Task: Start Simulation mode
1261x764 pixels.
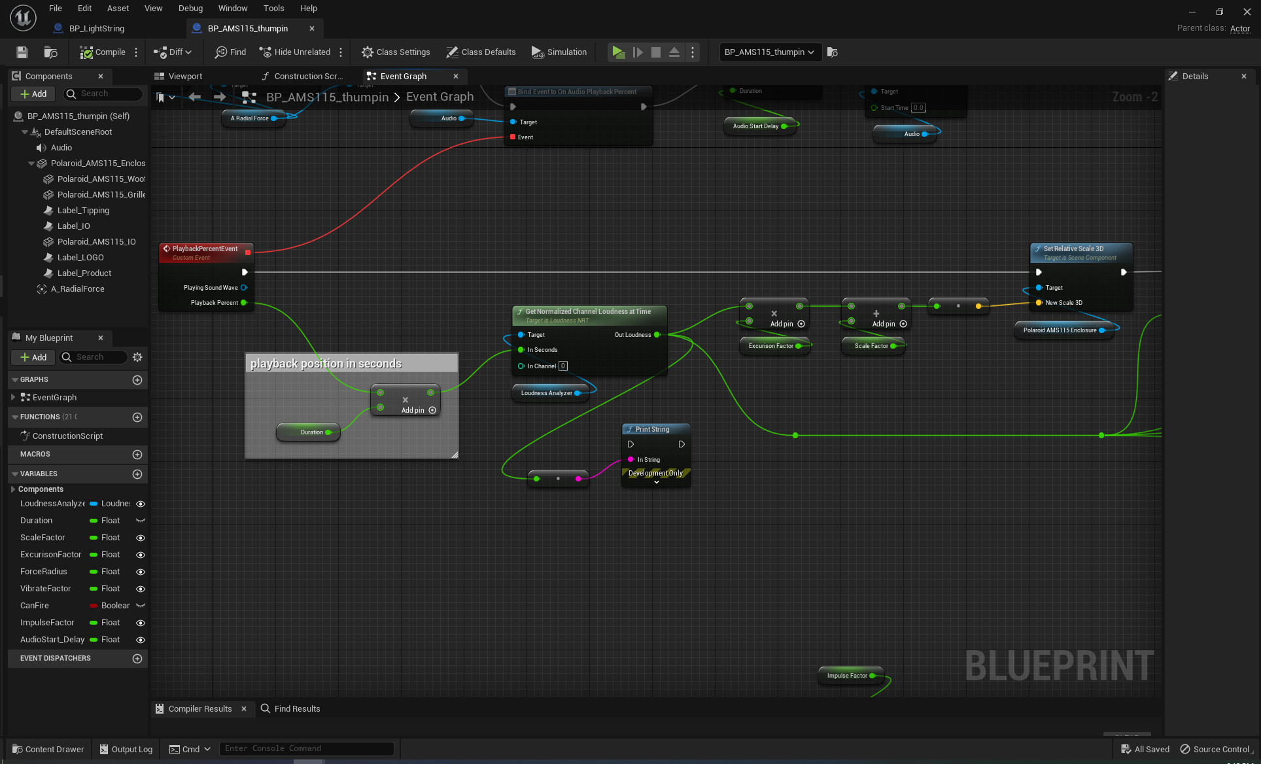Action: 559,52
